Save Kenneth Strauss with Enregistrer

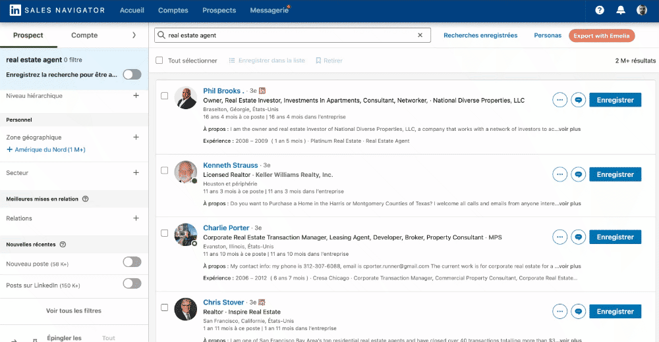[x=616, y=174]
